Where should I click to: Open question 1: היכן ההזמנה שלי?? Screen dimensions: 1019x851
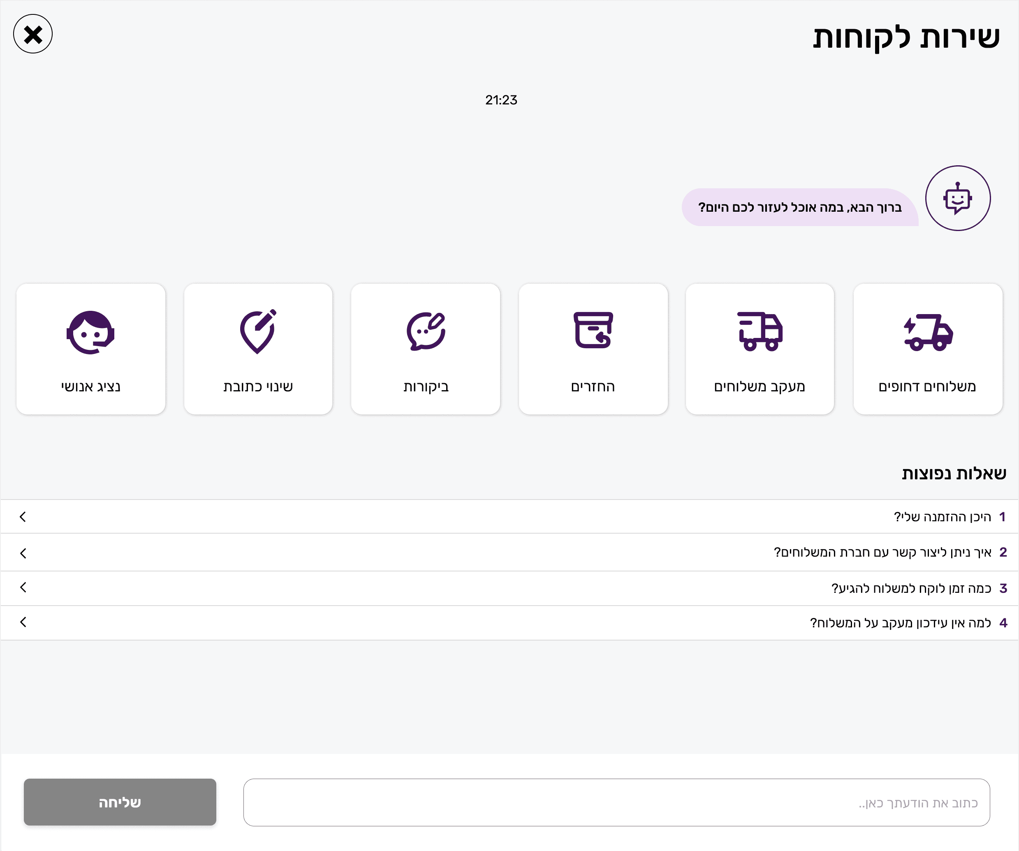point(509,517)
